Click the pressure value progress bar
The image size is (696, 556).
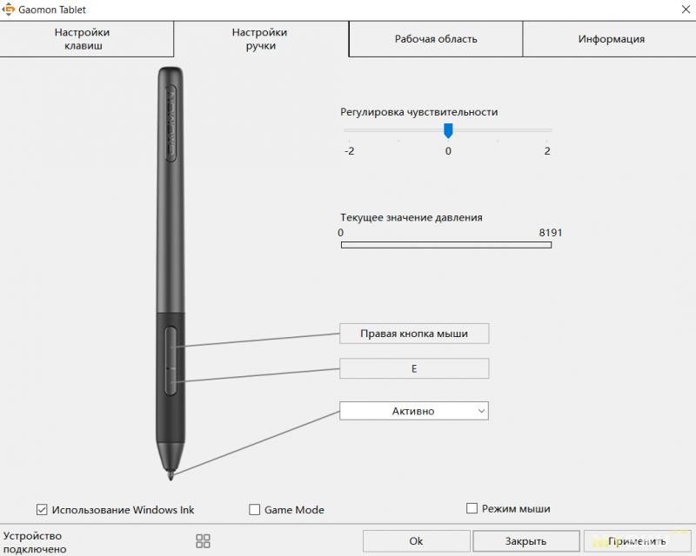tap(446, 245)
